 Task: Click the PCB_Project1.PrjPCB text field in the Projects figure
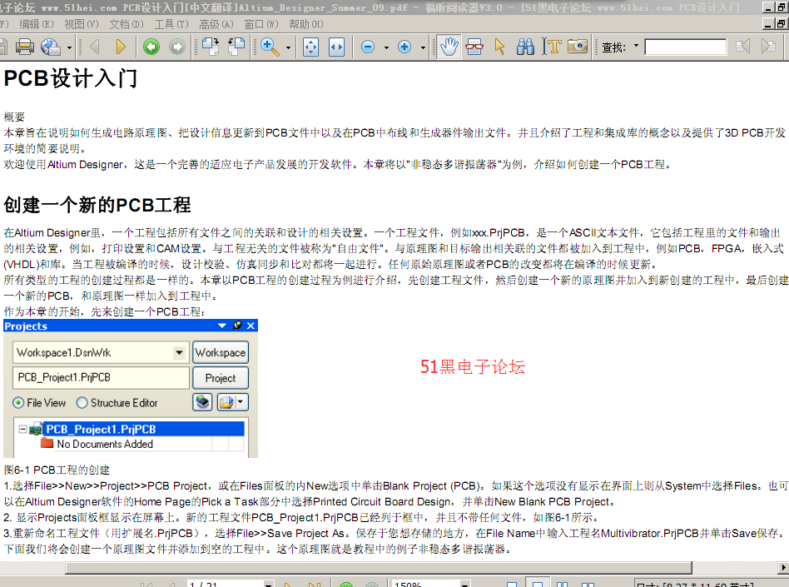click(x=102, y=377)
